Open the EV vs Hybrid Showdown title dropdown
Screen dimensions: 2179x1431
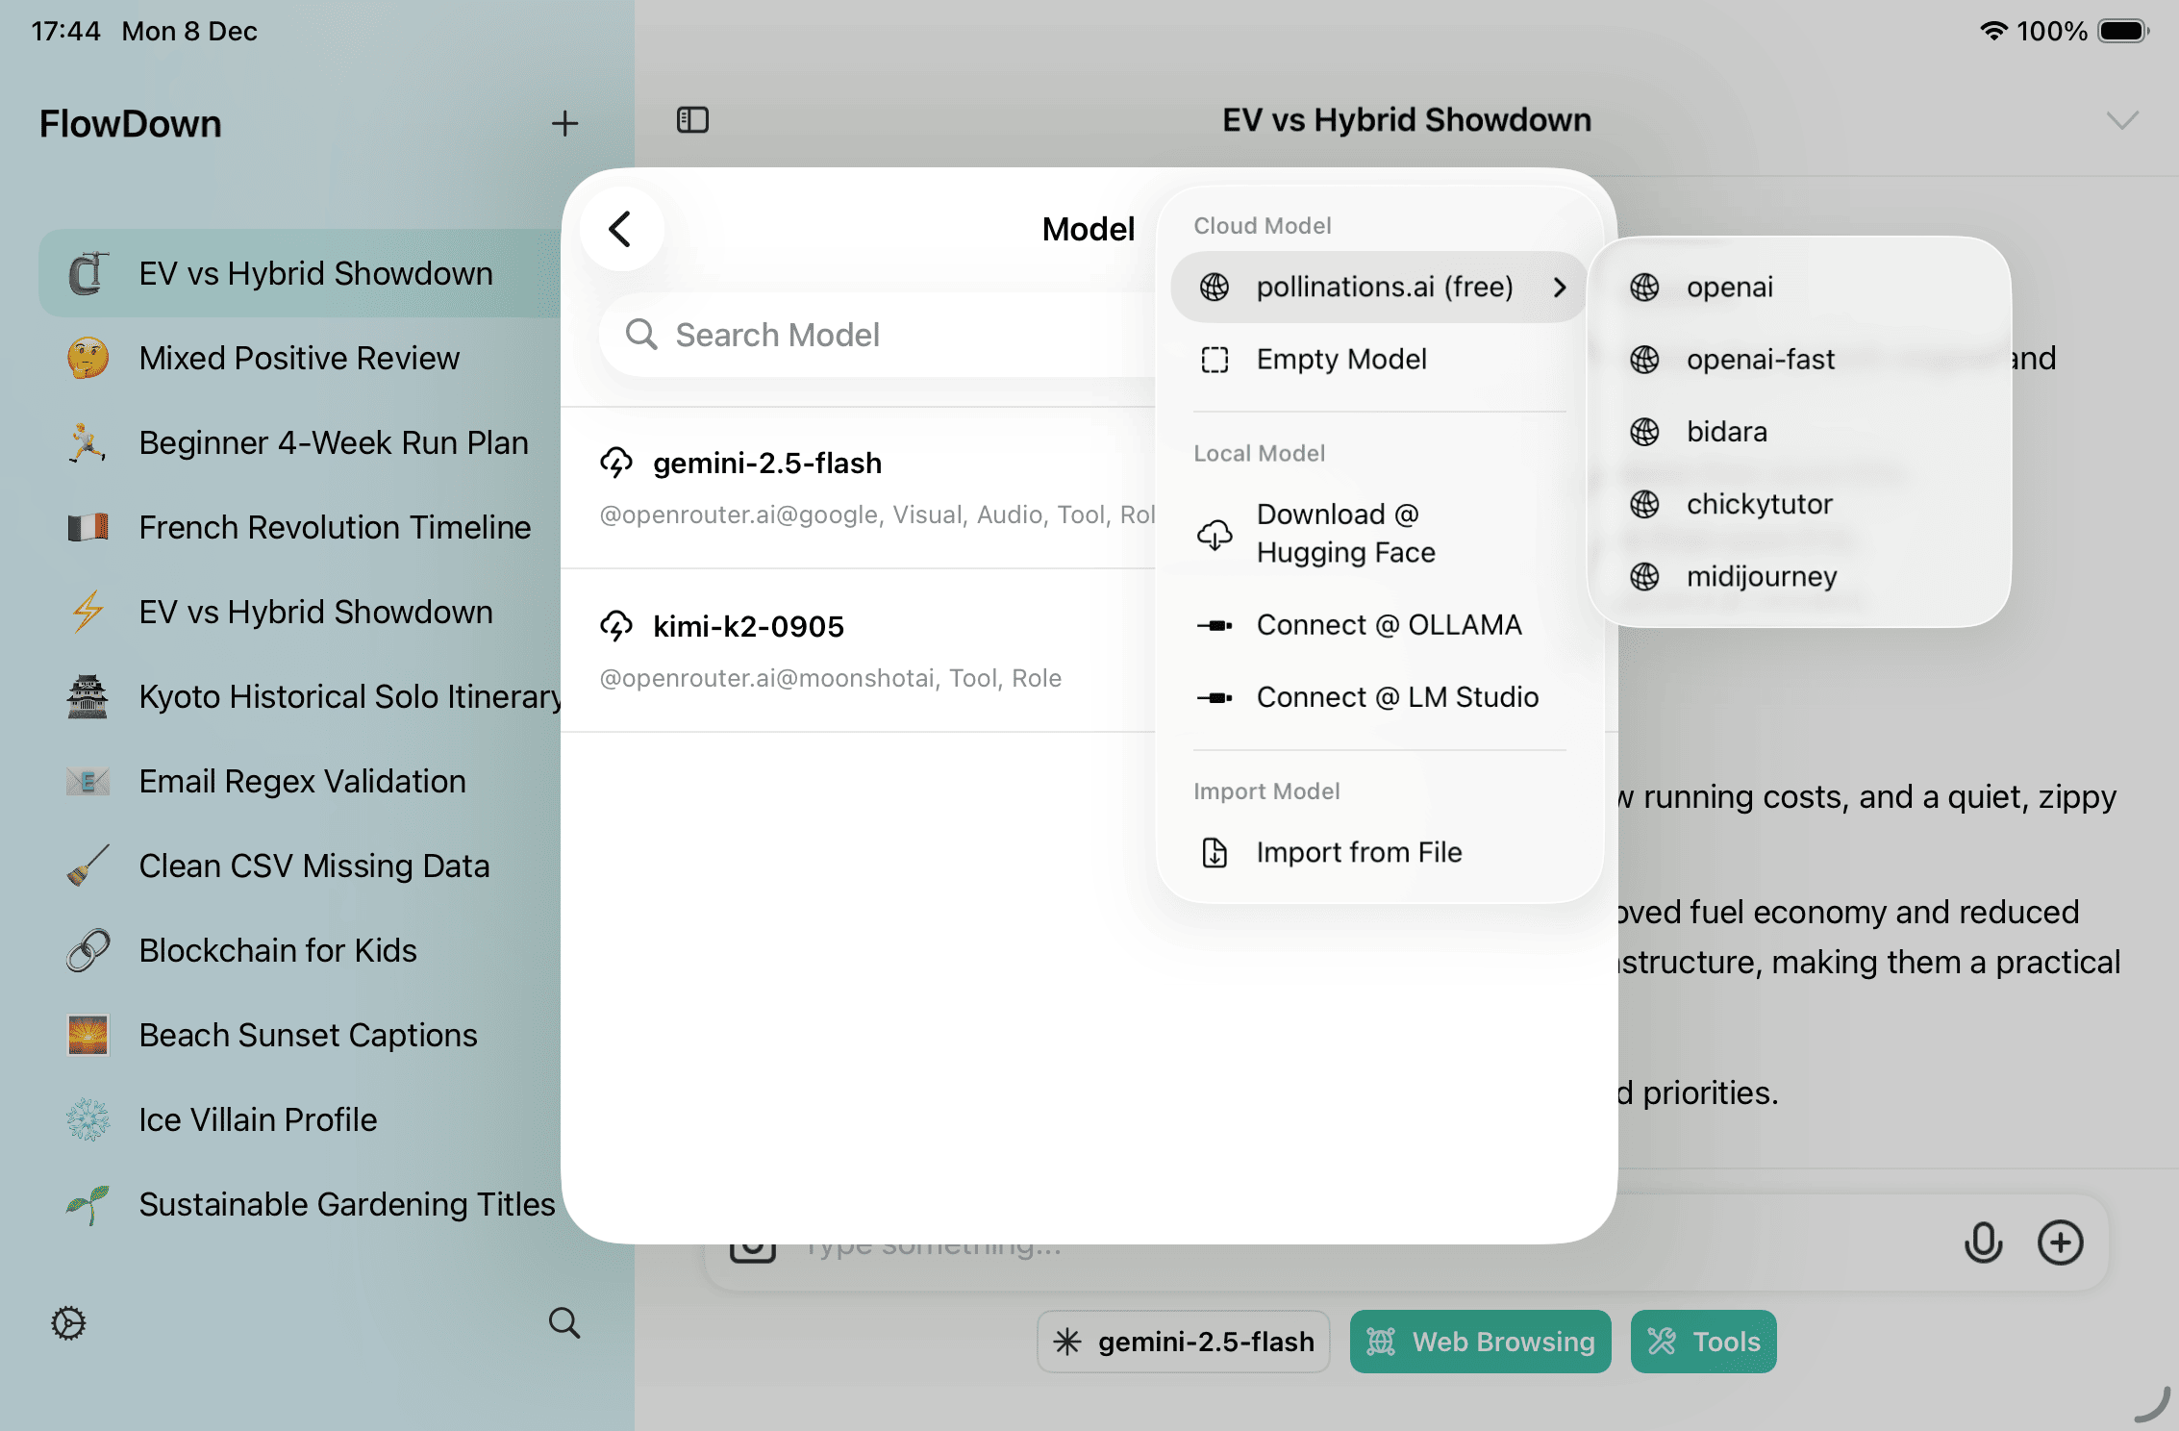2123,119
